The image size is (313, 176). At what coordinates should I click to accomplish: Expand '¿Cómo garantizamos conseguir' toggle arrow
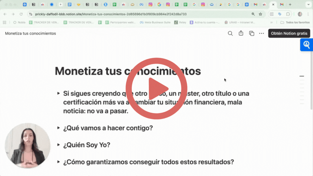(58, 162)
